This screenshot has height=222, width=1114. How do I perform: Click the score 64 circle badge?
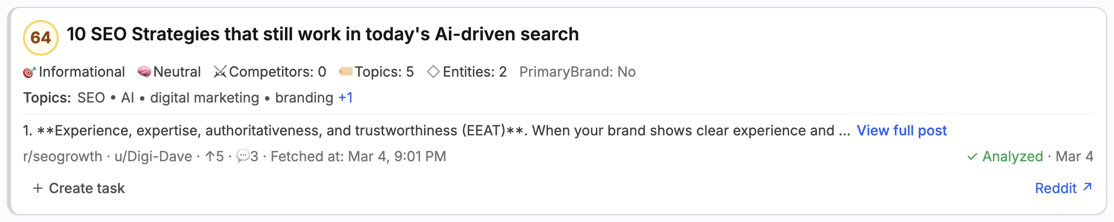[41, 37]
